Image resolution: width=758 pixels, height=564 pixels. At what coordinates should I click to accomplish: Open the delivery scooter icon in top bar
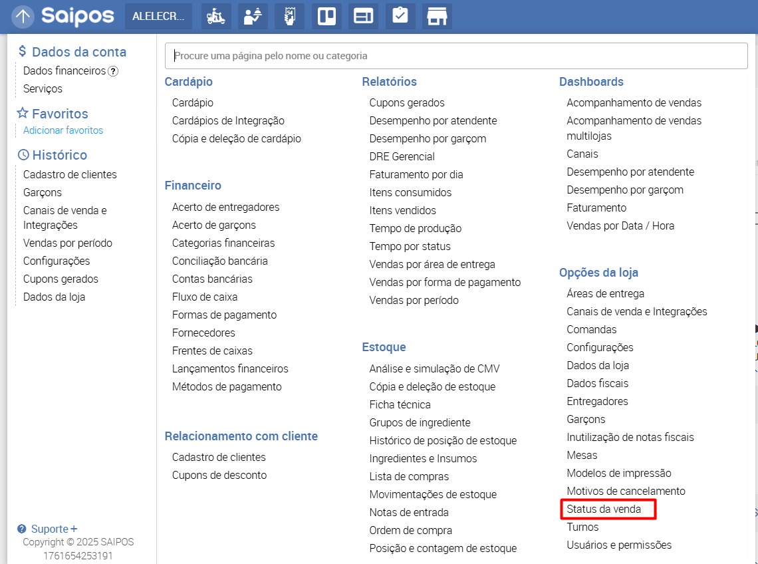pyautogui.click(x=217, y=17)
